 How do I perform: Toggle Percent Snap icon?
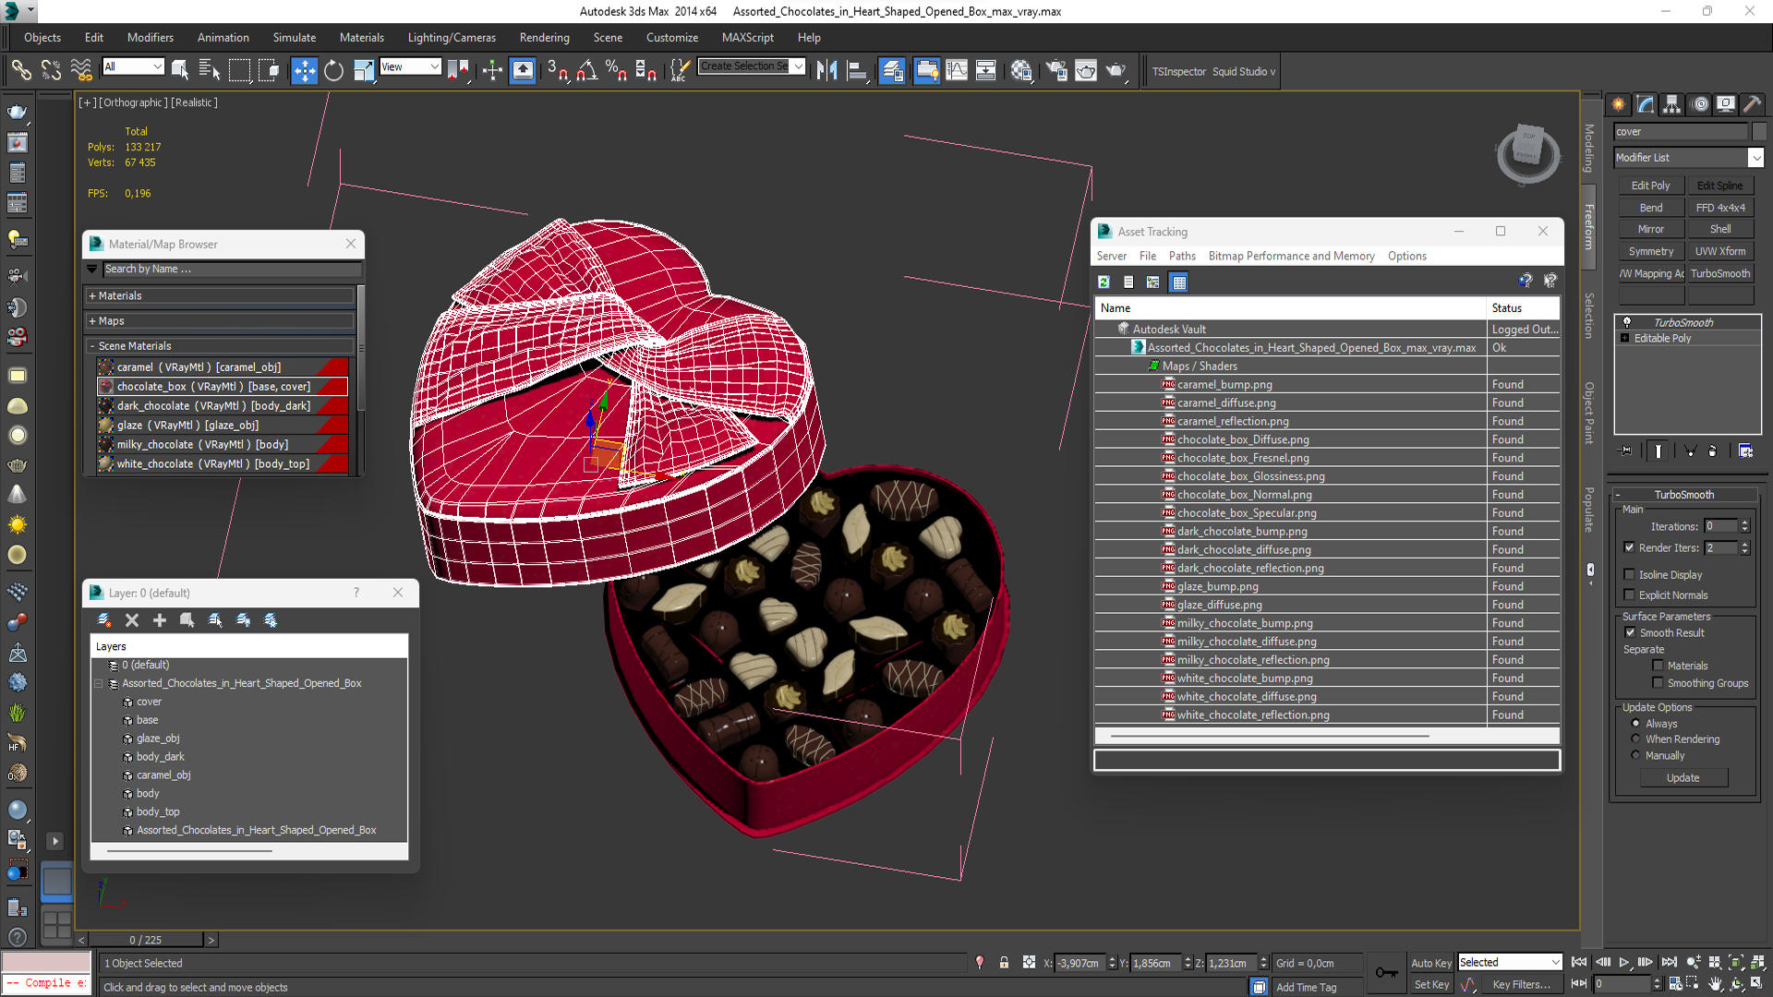[616, 71]
